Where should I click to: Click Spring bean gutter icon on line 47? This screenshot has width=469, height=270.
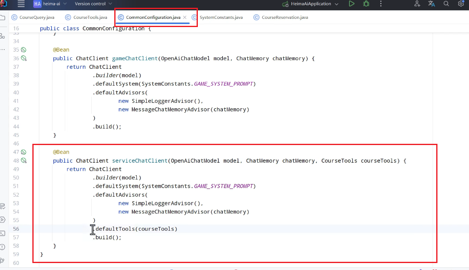pyautogui.click(x=23, y=152)
